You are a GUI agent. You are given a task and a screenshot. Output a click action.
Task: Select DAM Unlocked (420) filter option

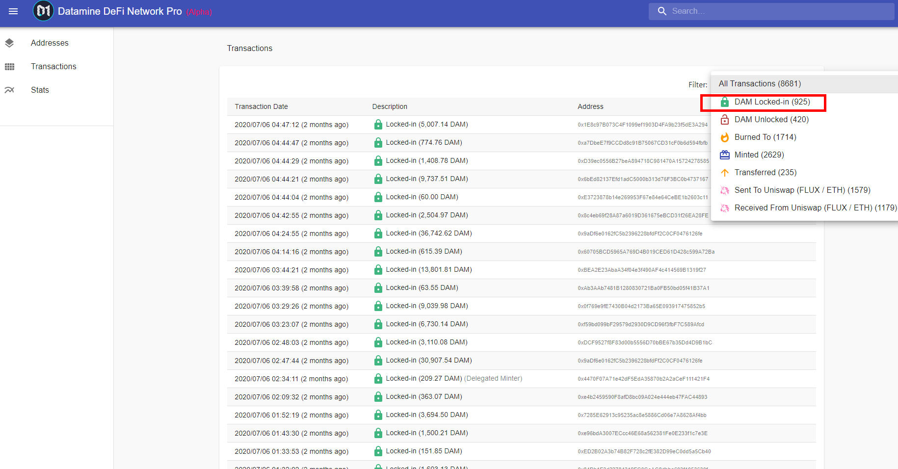point(804,120)
